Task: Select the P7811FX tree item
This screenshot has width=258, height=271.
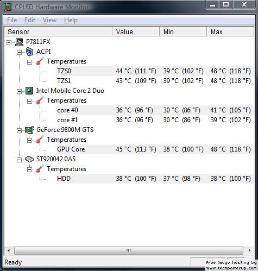Action: [38, 42]
